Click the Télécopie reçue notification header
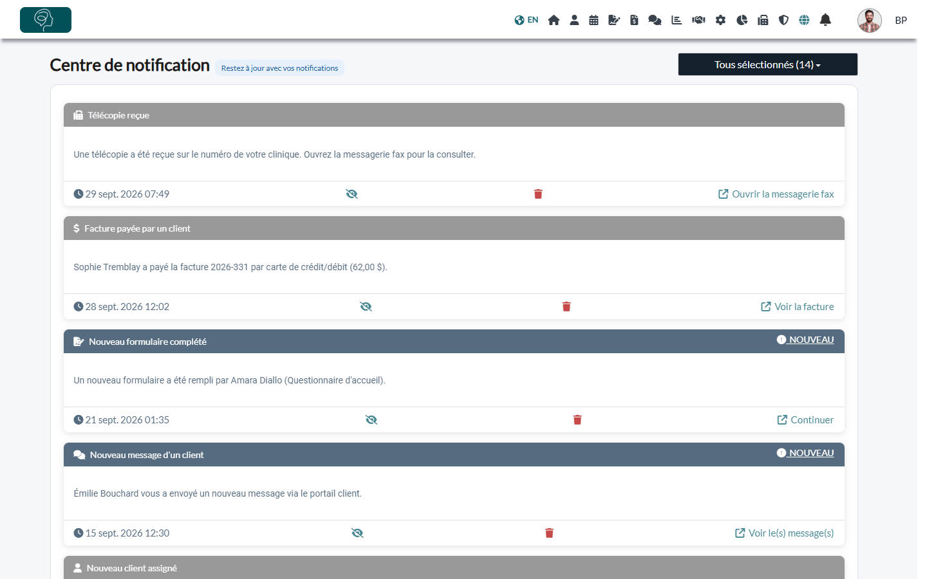Screen dimensions: 927x579 pos(454,115)
